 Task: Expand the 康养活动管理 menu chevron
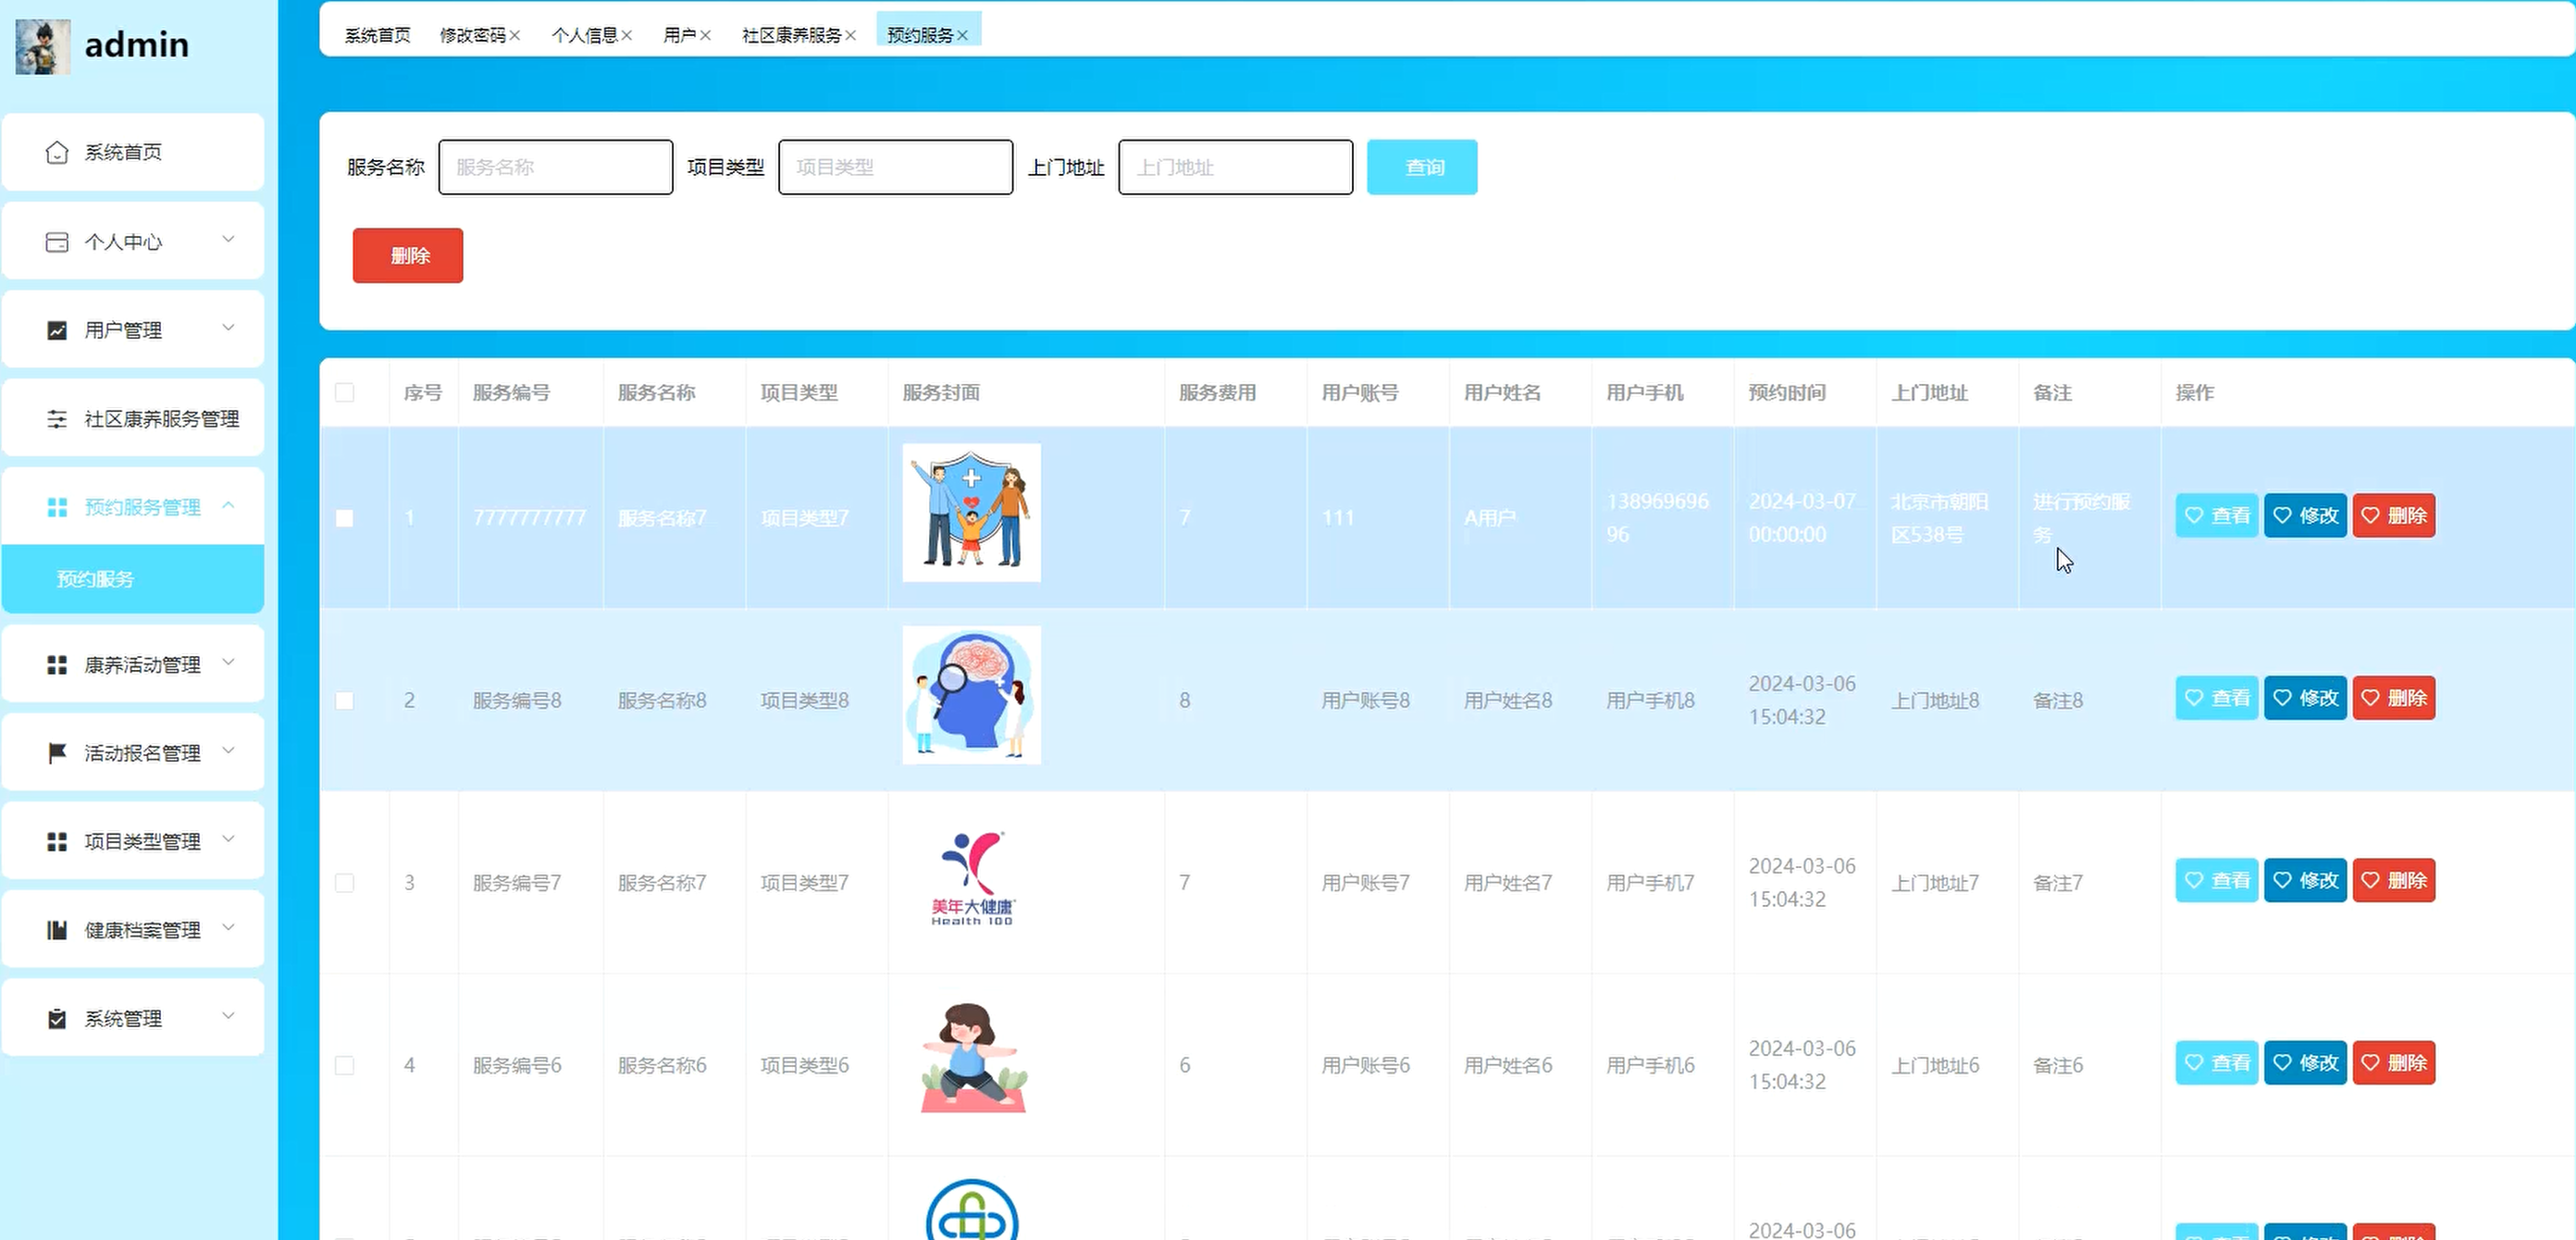click(x=228, y=662)
